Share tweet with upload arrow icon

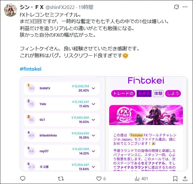click(185, 178)
